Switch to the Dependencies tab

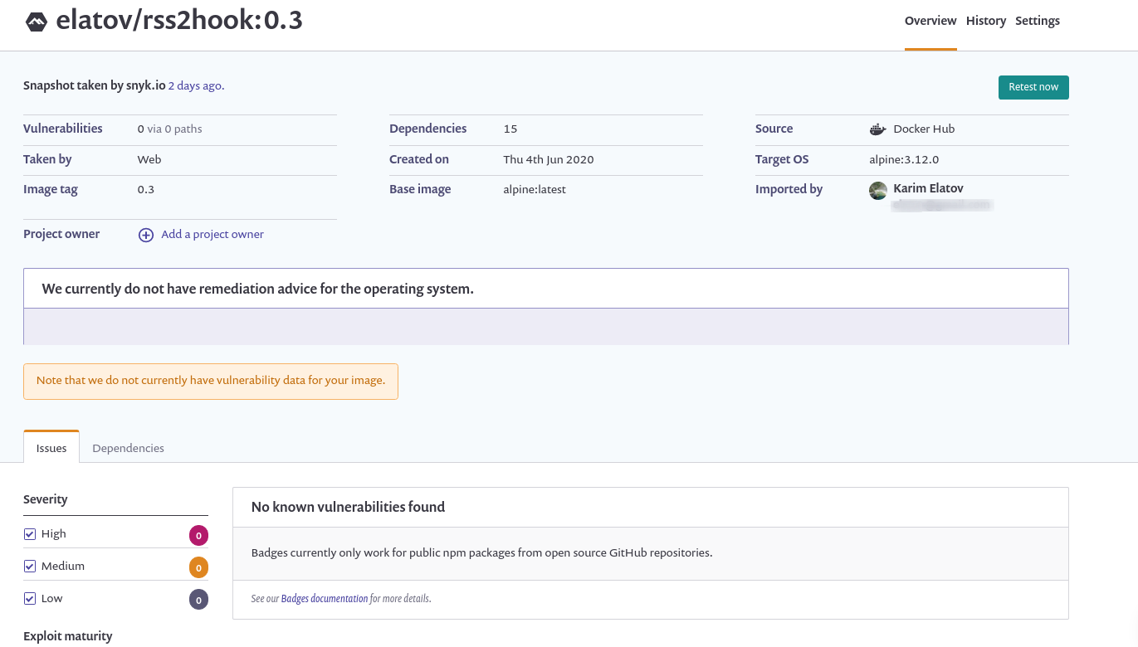pos(128,448)
